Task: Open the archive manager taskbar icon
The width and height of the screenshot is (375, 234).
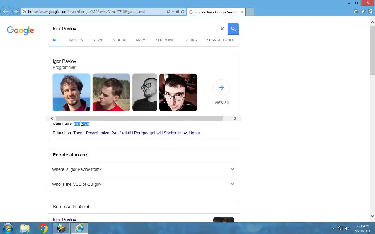Action: coord(61,228)
